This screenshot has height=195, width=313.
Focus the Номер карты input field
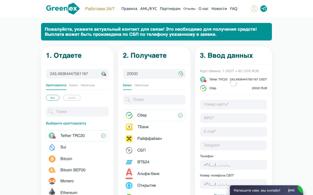(x=233, y=104)
